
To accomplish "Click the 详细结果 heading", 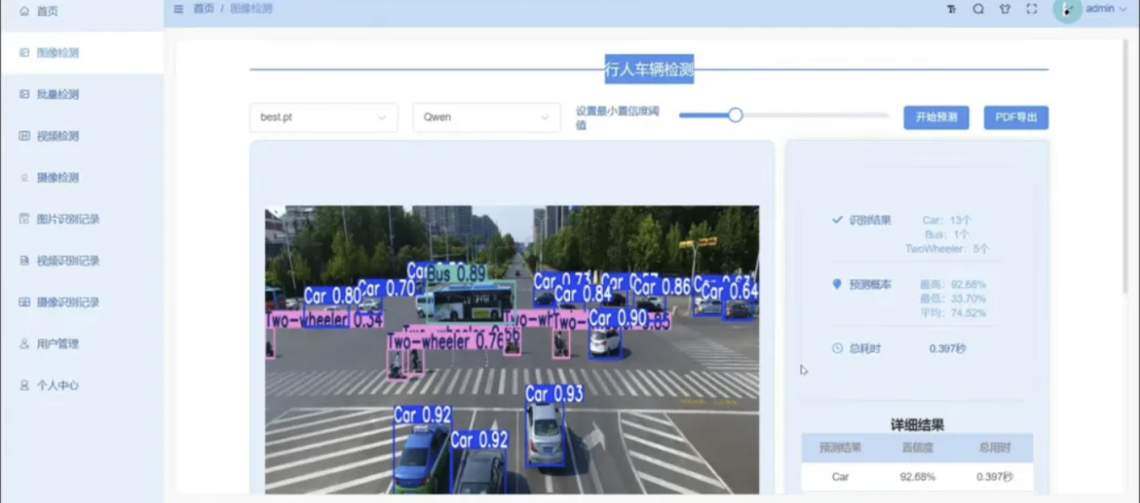I will (917, 425).
